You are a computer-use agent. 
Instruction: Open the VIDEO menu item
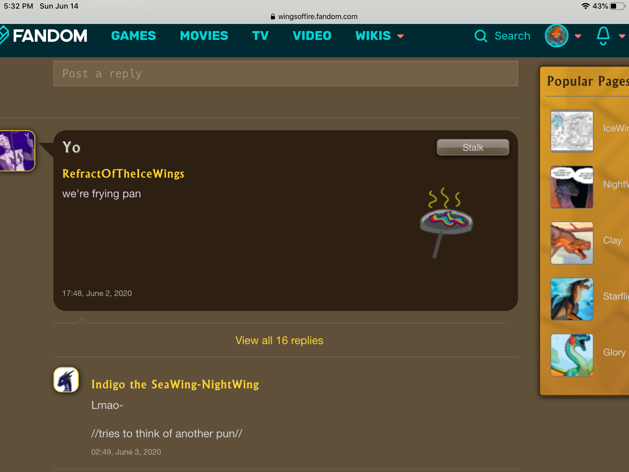click(x=312, y=36)
